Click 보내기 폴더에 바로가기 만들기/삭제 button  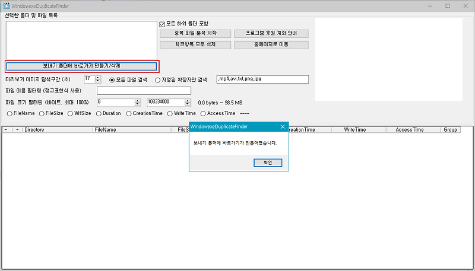tap(82, 66)
